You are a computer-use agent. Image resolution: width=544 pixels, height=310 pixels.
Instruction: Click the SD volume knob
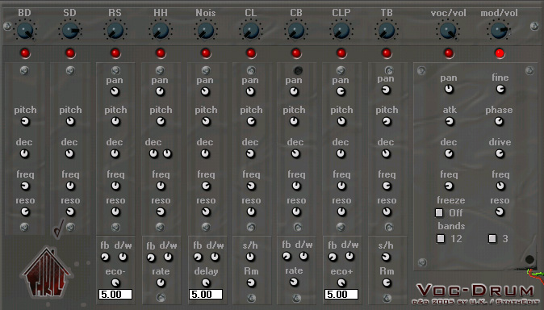pyautogui.click(x=70, y=31)
